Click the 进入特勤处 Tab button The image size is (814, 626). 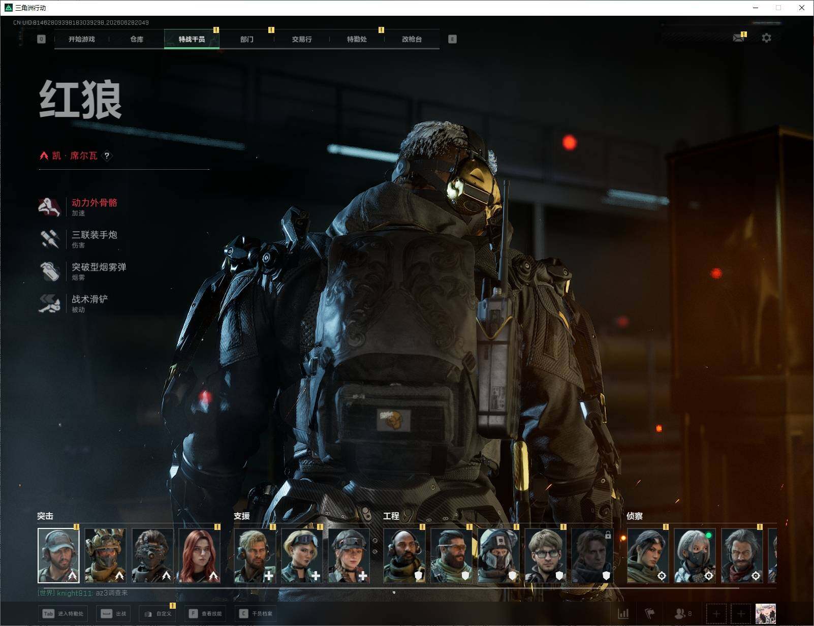click(63, 613)
